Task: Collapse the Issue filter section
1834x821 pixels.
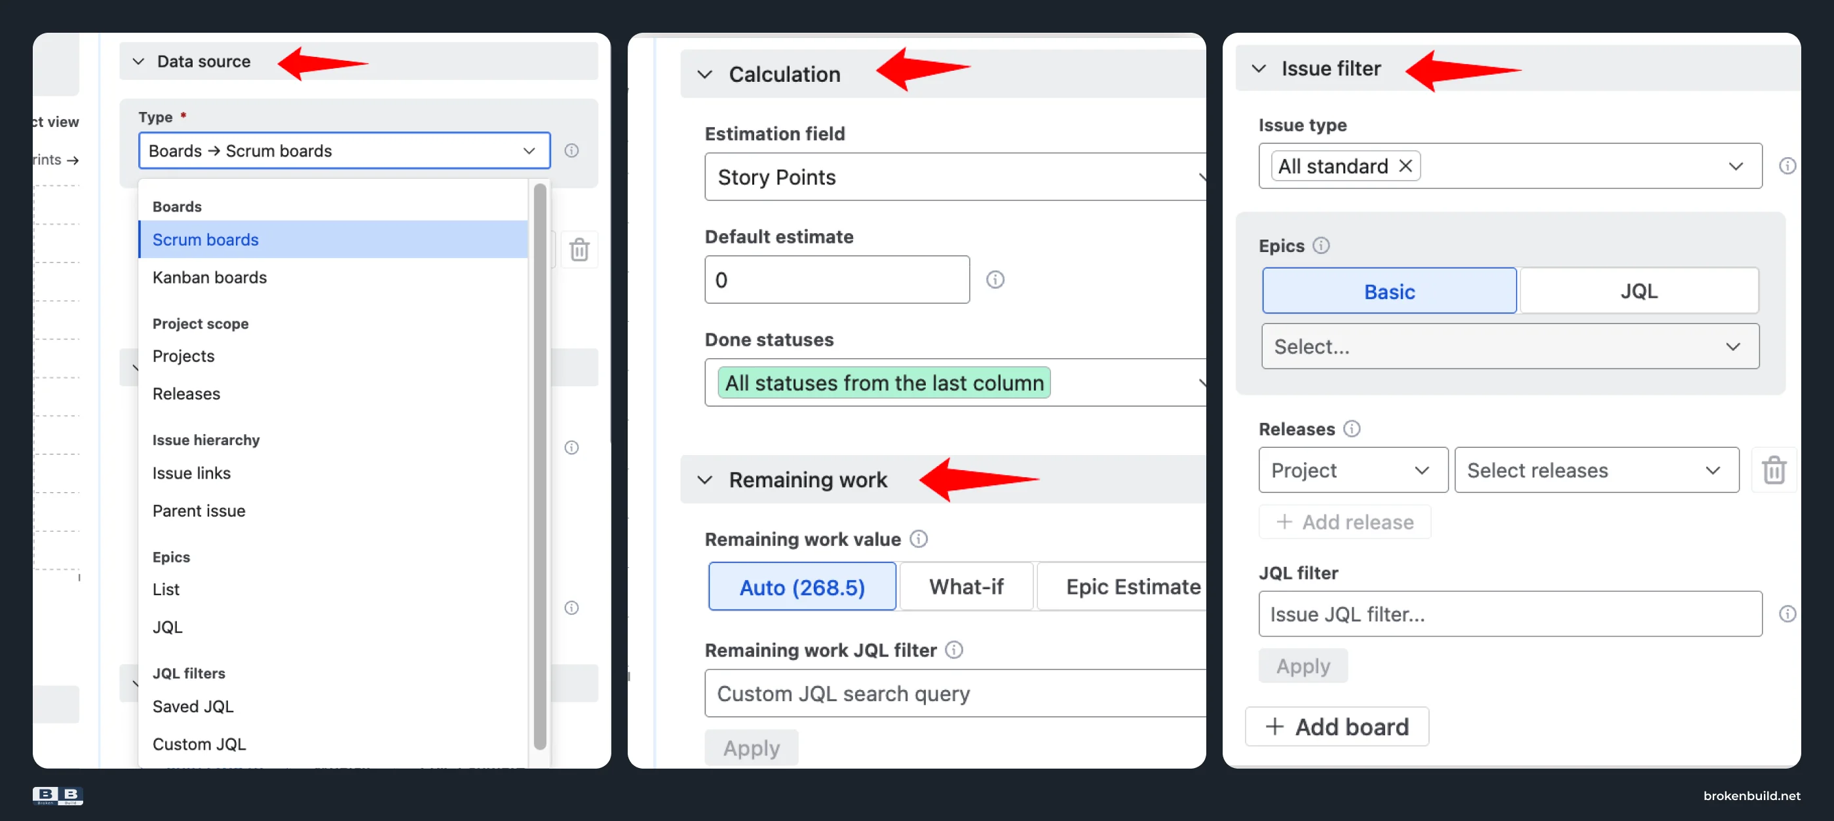Action: [1259, 68]
